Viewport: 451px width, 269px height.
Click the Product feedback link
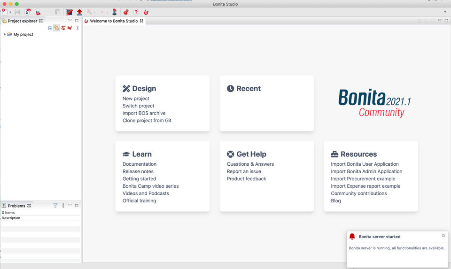(x=246, y=178)
